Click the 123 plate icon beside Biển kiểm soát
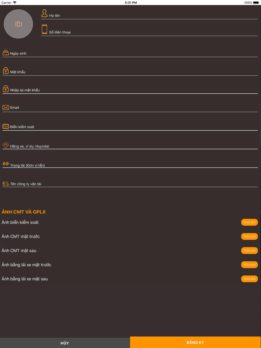Screen dimensions: 261x348 click(x=6, y=126)
